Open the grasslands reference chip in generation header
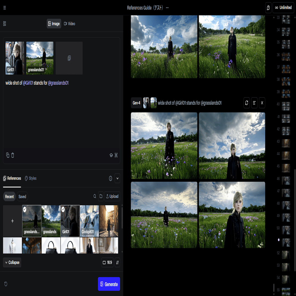 point(153,103)
